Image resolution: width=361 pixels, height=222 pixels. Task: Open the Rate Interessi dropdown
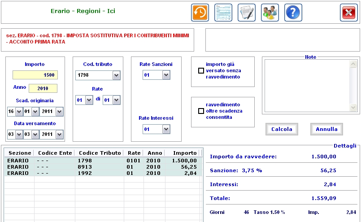click(166, 129)
